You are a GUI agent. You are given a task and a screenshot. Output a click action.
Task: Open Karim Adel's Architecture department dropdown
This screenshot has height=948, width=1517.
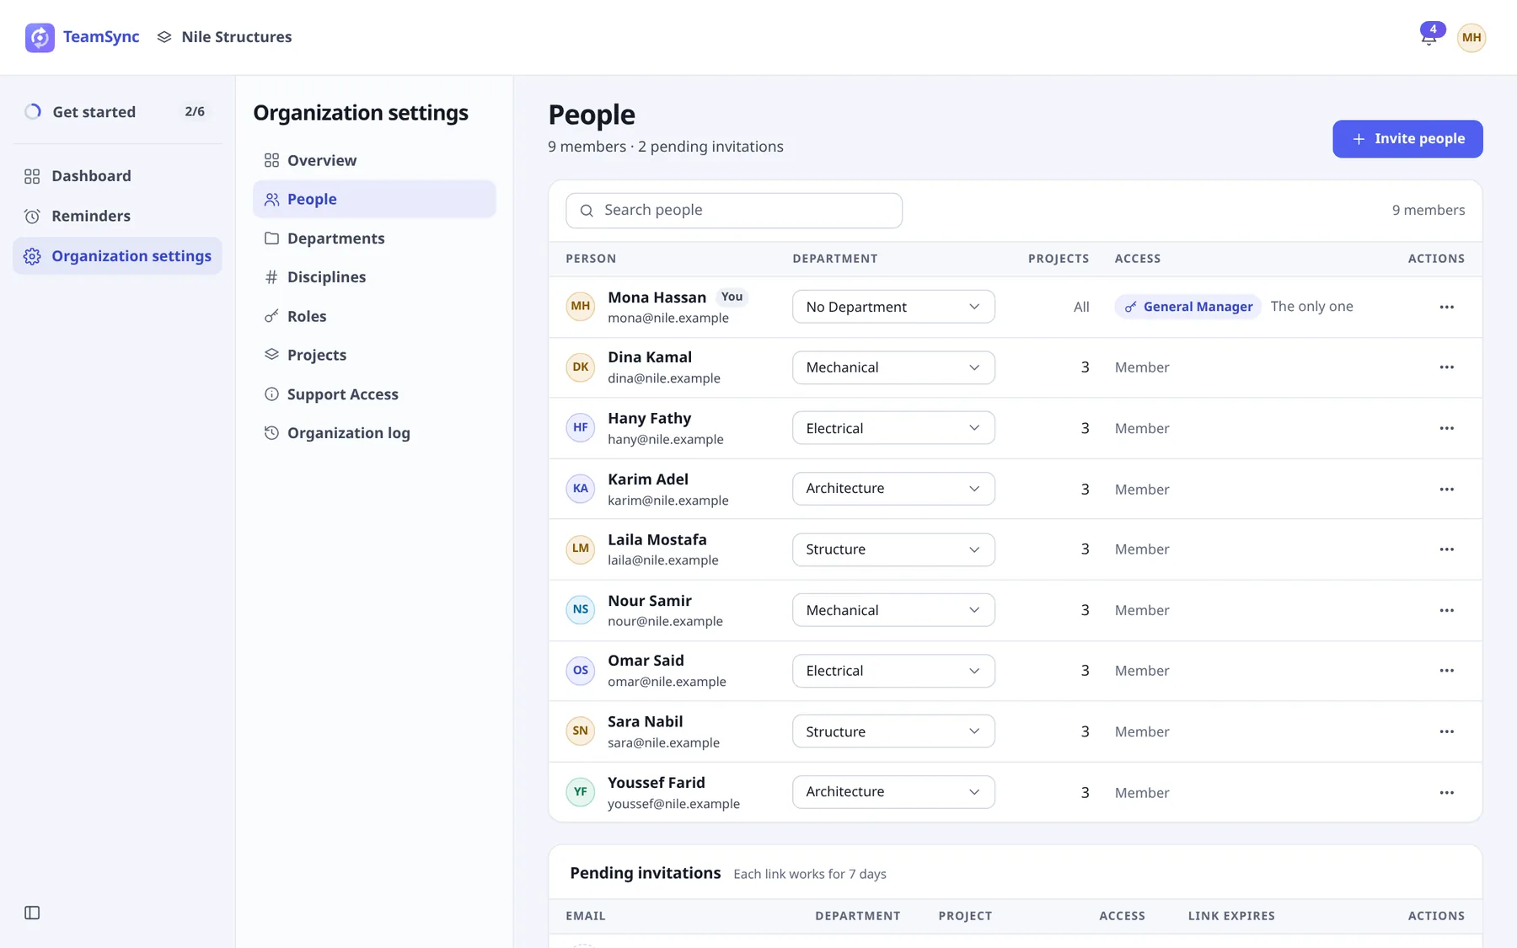click(893, 489)
